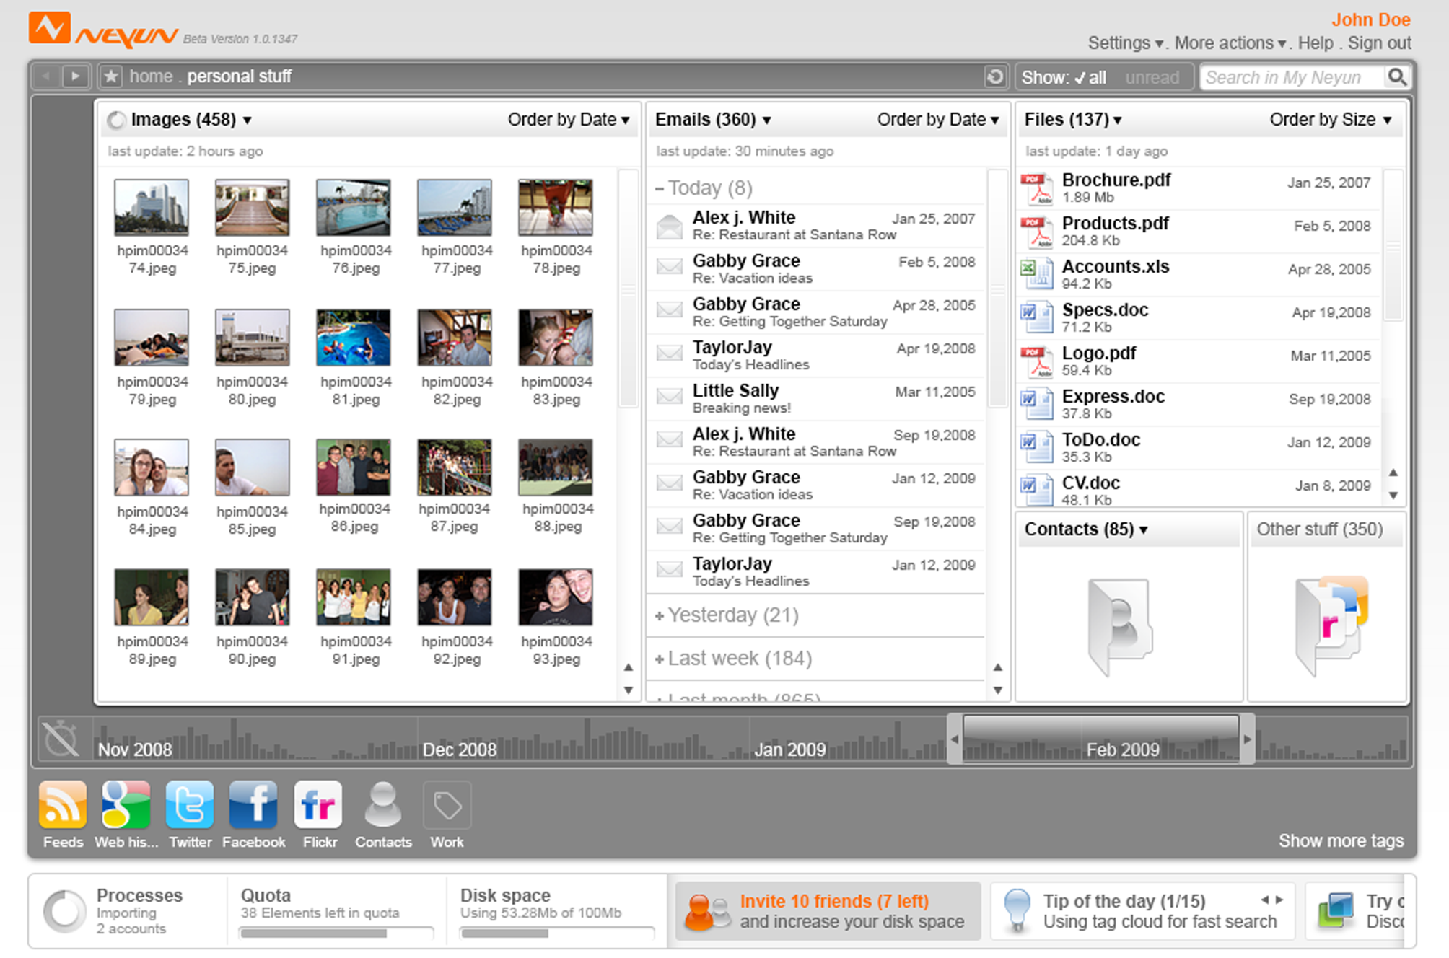
Task: Open the Other stuff folder icon
Action: click(1331, 625)
